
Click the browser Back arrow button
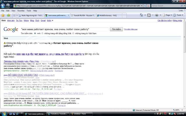coord(3,6)
